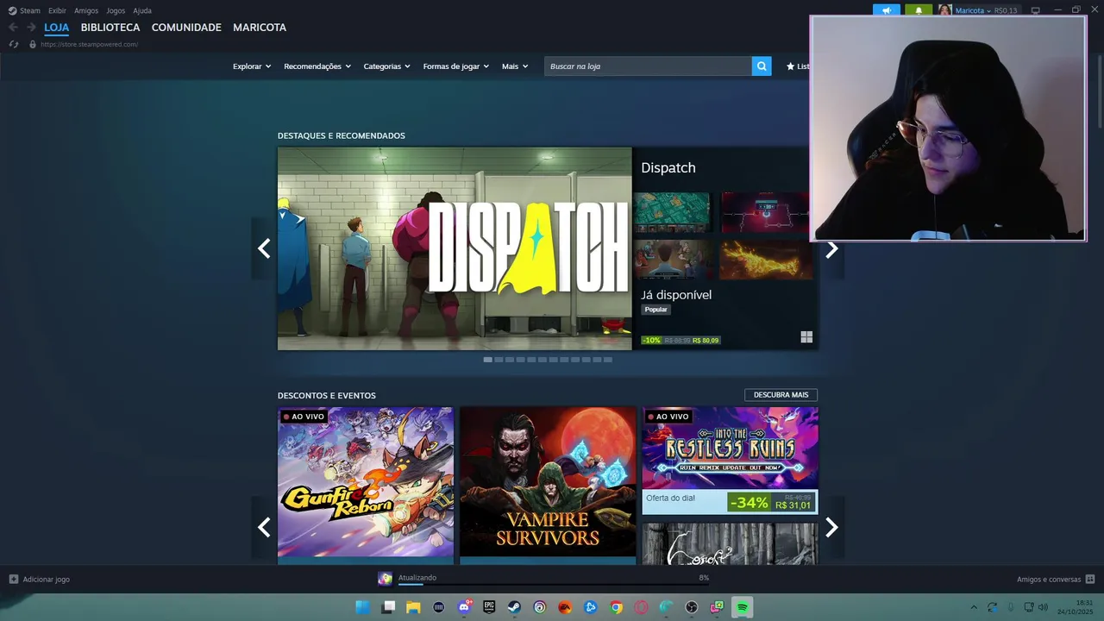Open Epic Games Launcher from the taskbar
The height and width of the screenshot is (621, 1104).
tap(489, 607)
